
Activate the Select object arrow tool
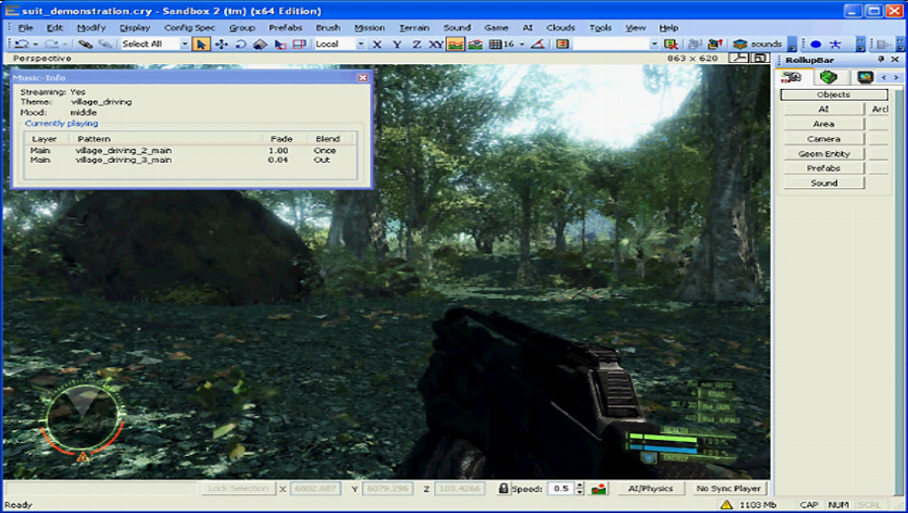[x=201, y=44]
